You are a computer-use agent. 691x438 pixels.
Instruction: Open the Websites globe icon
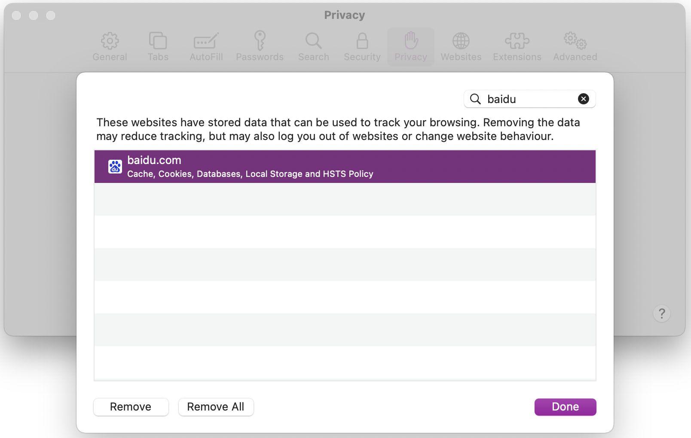click(461, 41)
